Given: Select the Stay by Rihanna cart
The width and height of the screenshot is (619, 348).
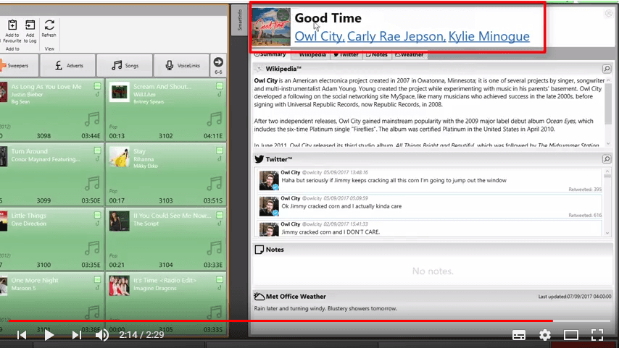Looking at the screenshot, I should [x=166, y=174].
